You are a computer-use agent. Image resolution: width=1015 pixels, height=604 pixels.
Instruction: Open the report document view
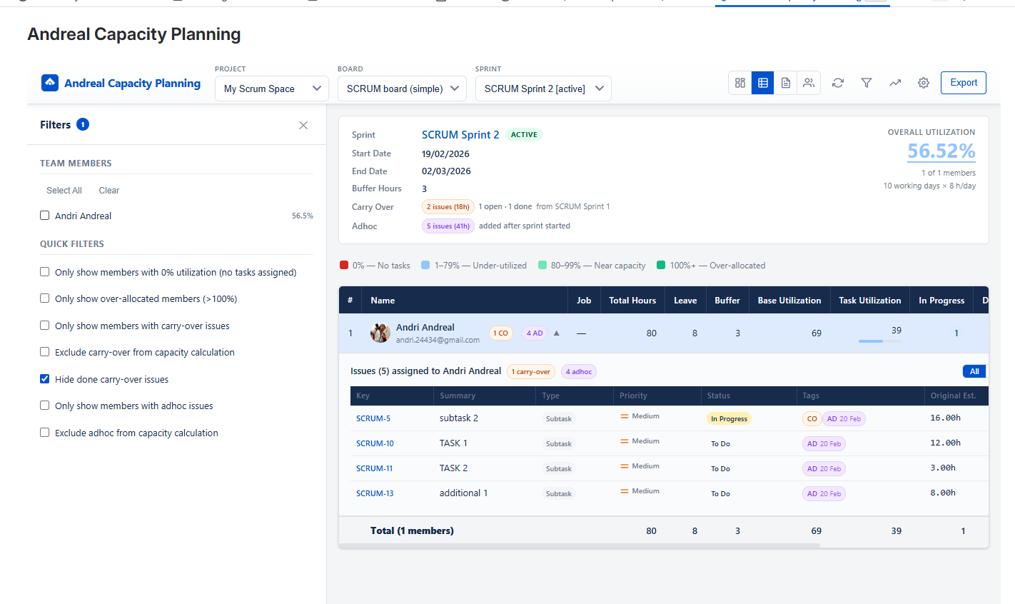click(x=785, y=83)
